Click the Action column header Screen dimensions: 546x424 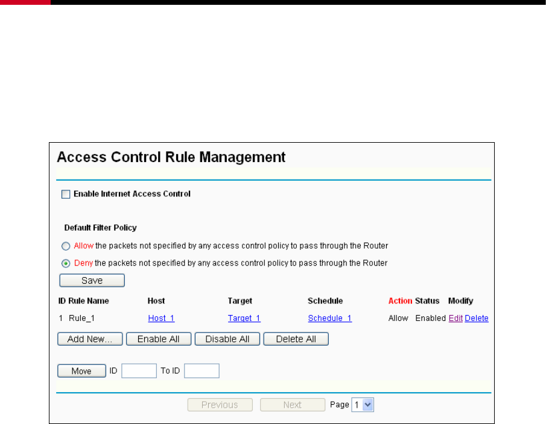(x=400, y=301)
